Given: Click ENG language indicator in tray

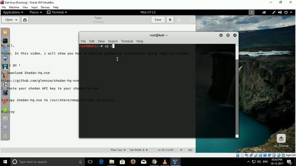Looking at the screenshot, I should tap(265, 162).
